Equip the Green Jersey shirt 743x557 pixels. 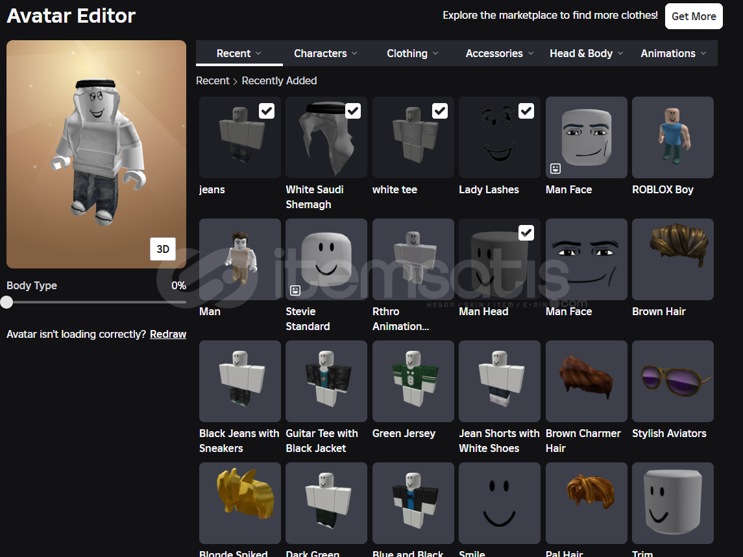click(413, 381)
